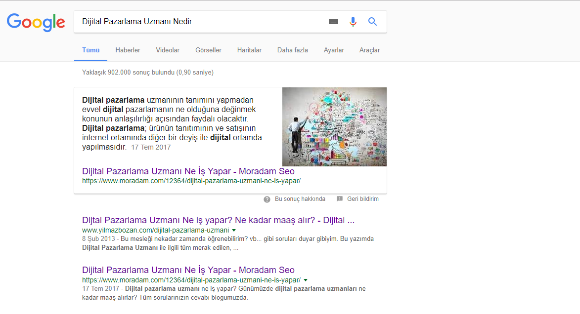This screenshot has width=580, height=314.
Task: Click the Geri bildirim link
Action: point(362,199)
